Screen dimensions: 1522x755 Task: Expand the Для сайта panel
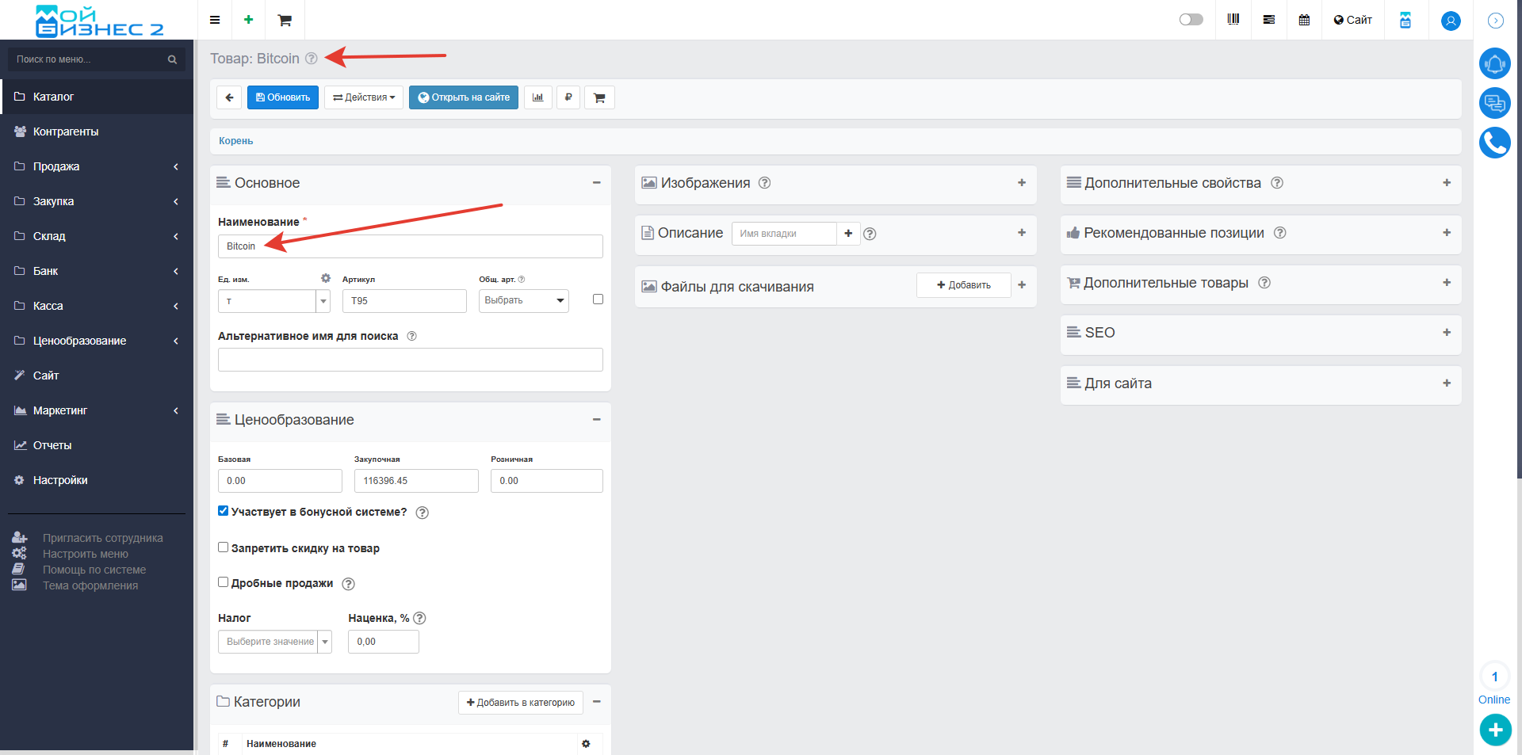click(1447, 383)
